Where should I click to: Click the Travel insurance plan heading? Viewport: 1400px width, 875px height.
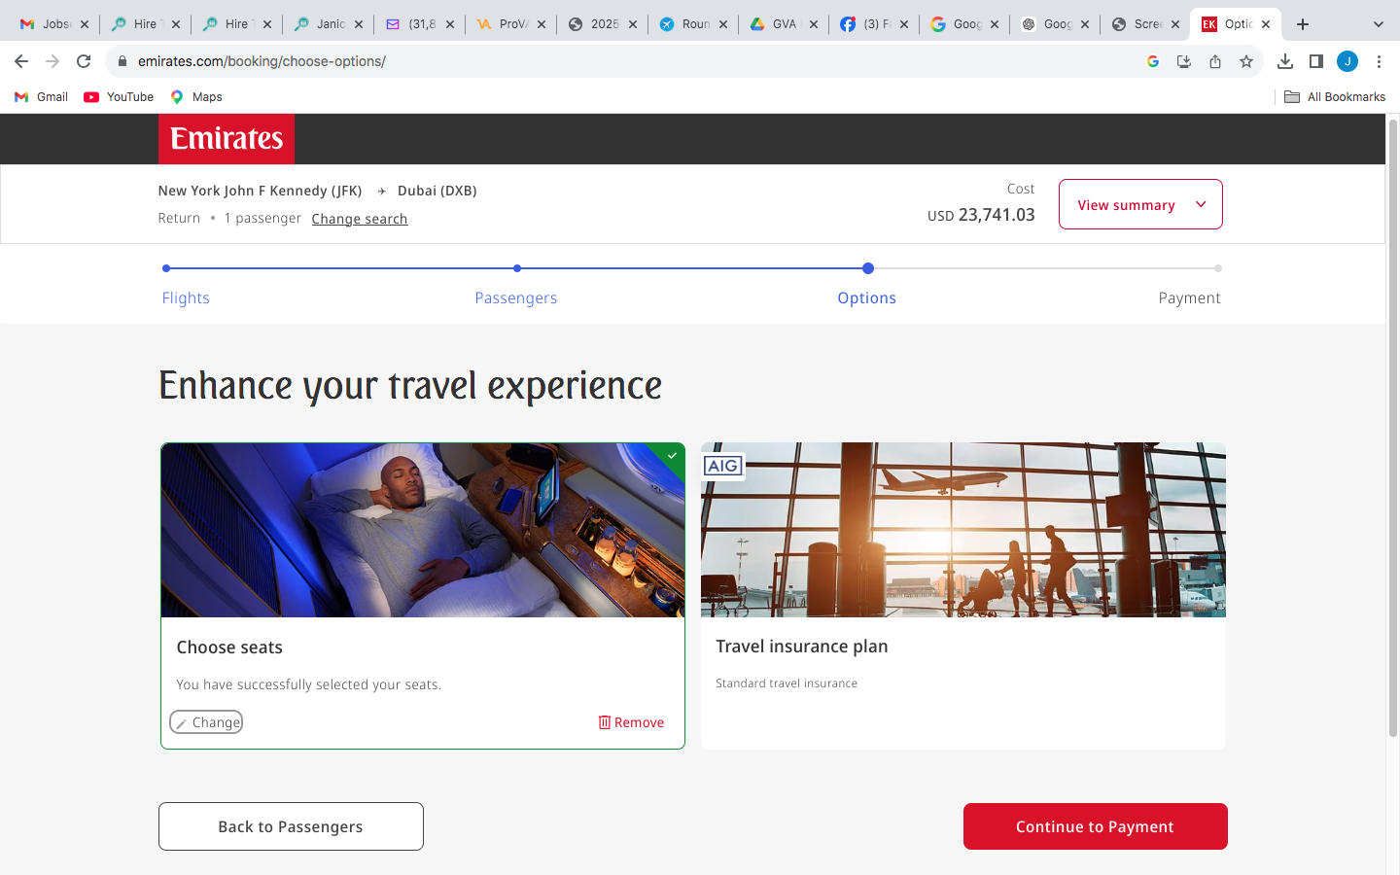coord(802,647)
